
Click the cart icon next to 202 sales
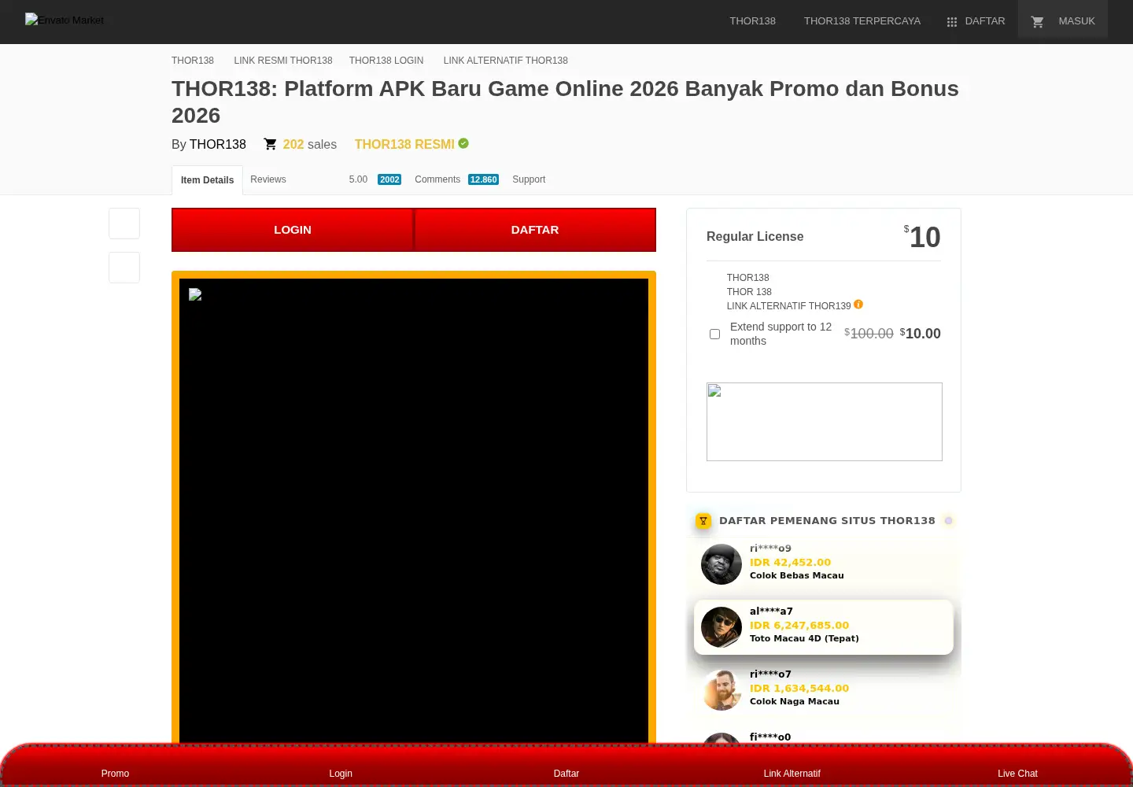tap(270, 144)
